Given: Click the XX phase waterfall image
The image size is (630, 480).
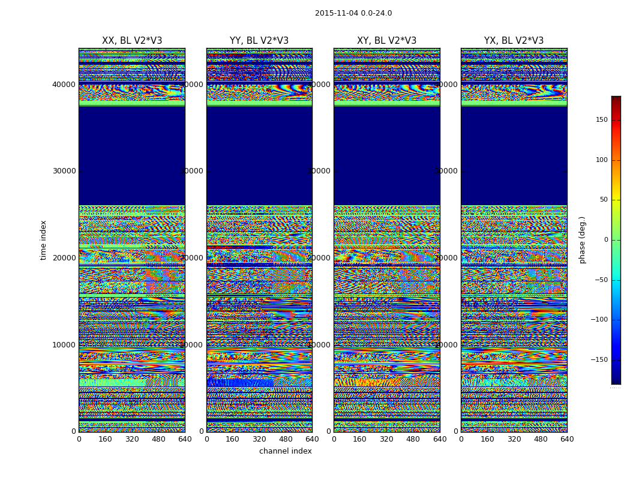Looking at the screenshot, I should pos(132,240).
